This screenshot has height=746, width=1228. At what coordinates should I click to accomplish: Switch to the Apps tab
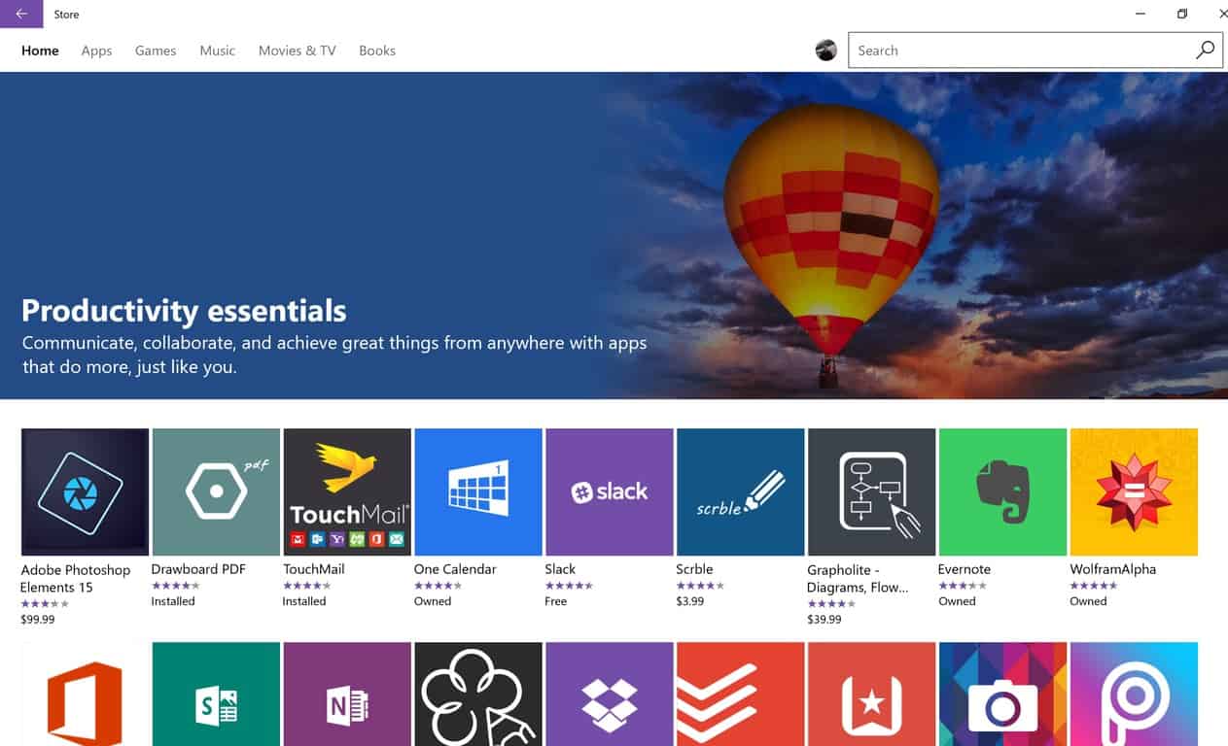(96, 51)
